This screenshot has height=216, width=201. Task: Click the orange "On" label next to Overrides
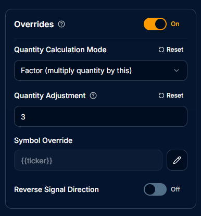click(x=175, y=24)
